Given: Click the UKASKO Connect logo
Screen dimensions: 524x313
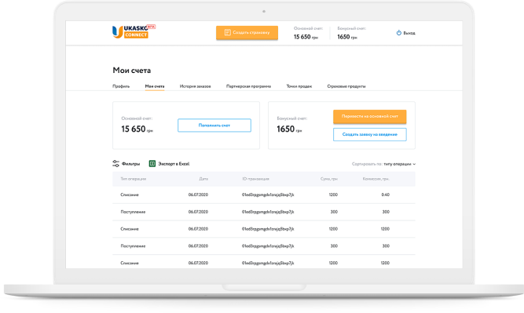Looking at the screenshot, I should (x=134, y=31).
